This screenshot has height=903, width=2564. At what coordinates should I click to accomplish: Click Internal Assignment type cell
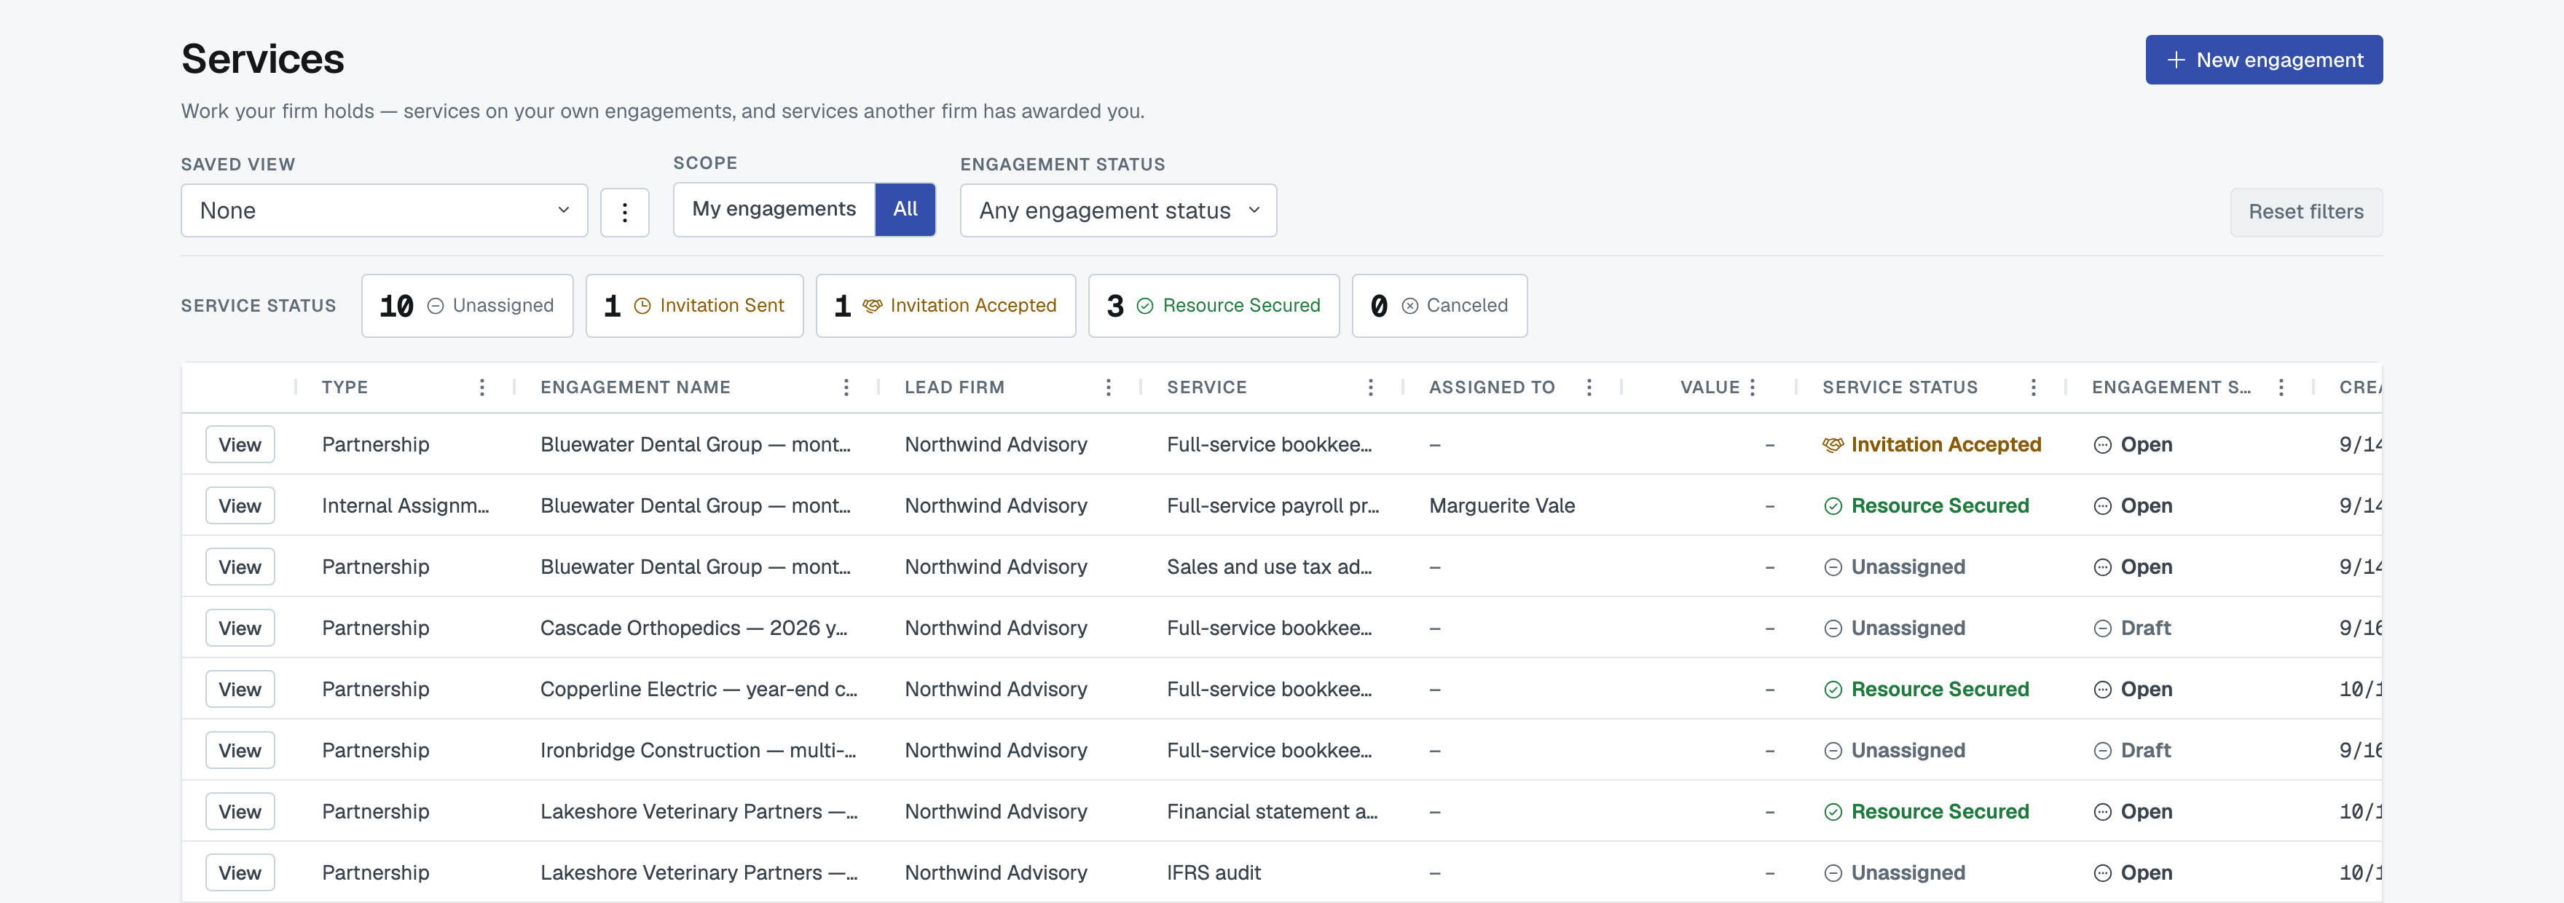[x=405, y=506]
